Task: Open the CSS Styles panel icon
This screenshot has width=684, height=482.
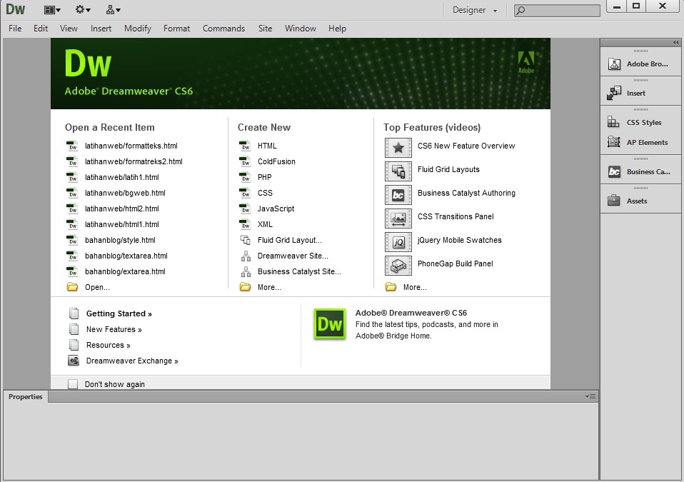Action: point(613,122)
